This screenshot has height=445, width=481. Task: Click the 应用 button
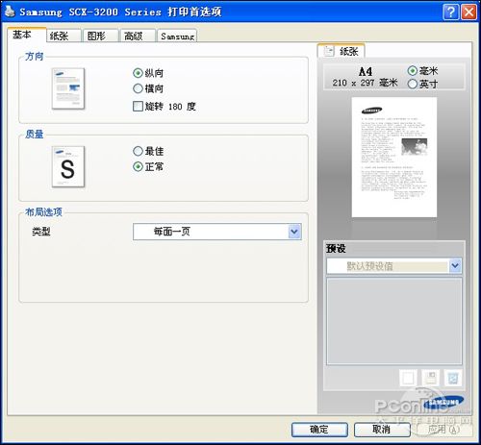(444, 430)
